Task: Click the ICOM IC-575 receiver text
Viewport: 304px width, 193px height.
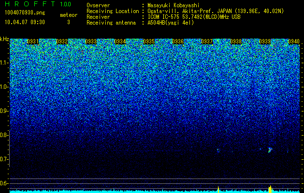Action: (x=194, y=17)
